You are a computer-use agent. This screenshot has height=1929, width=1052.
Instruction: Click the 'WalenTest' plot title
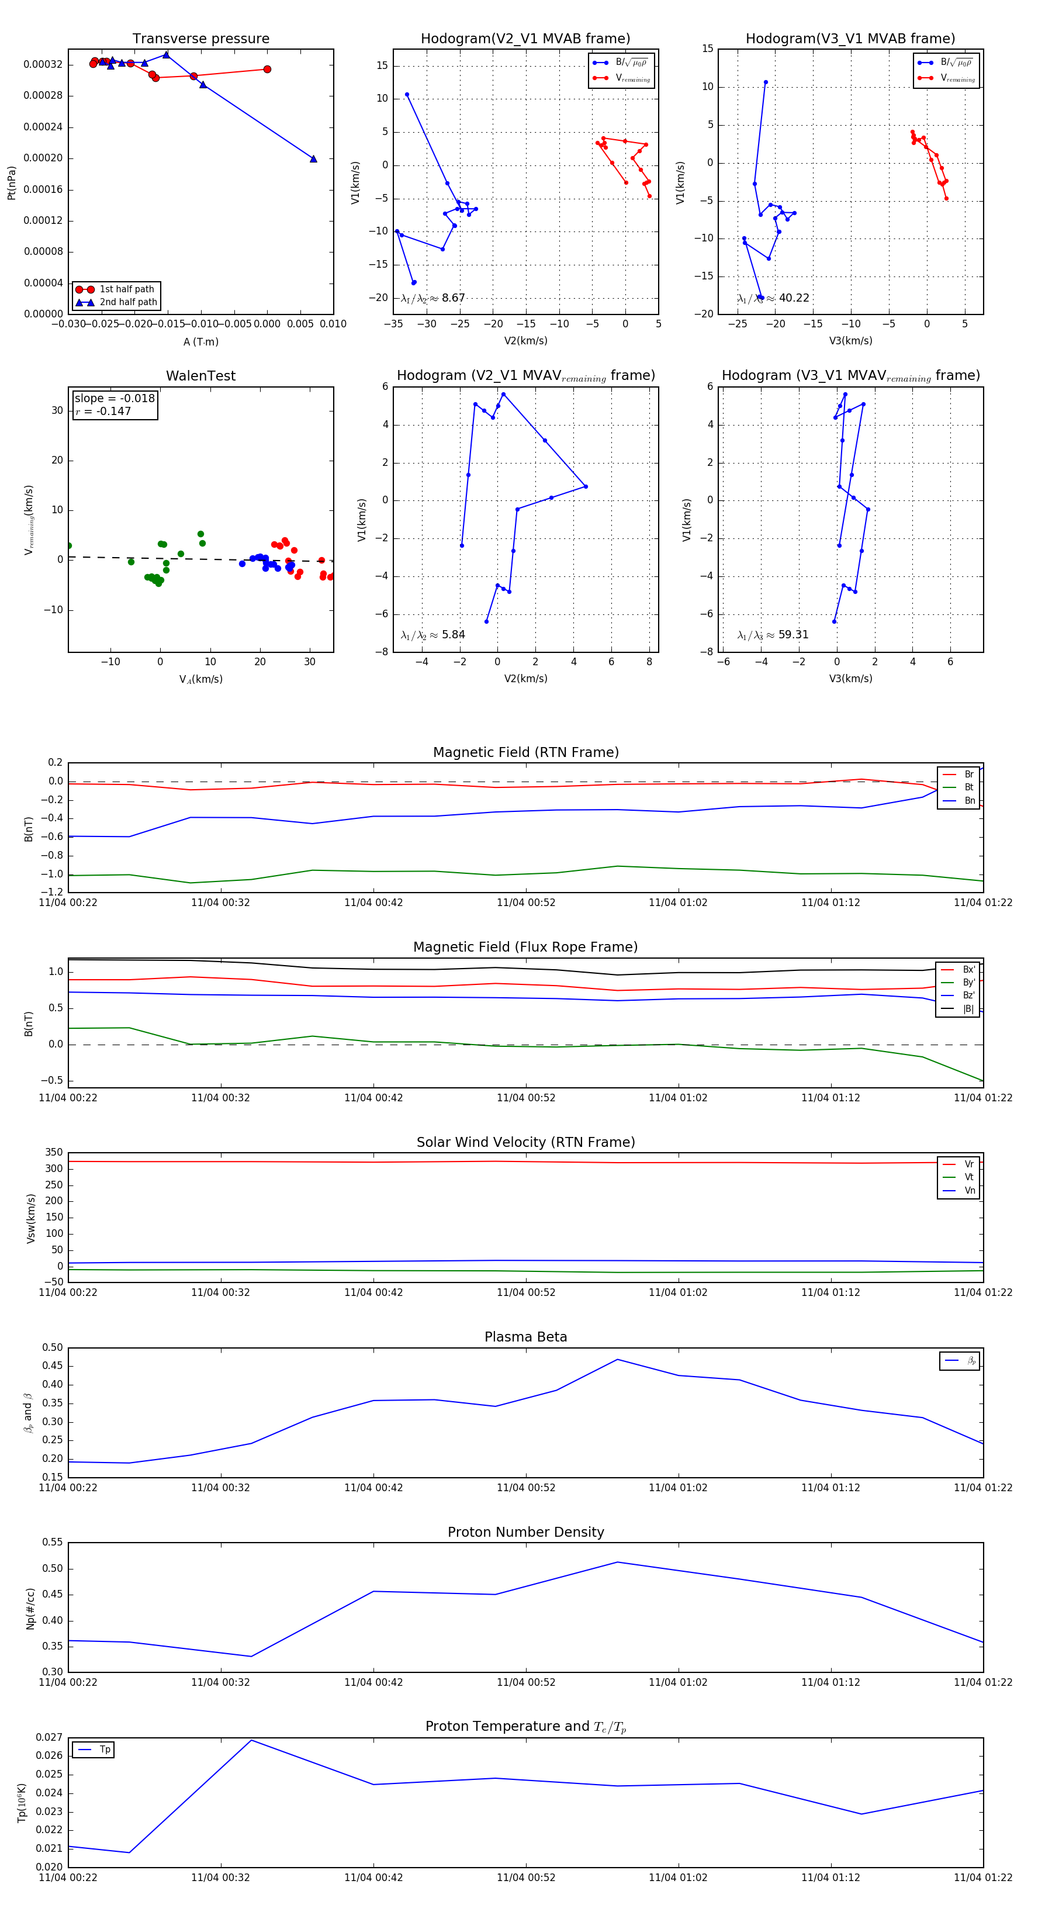pyautogui.click(x=200, y=376)
